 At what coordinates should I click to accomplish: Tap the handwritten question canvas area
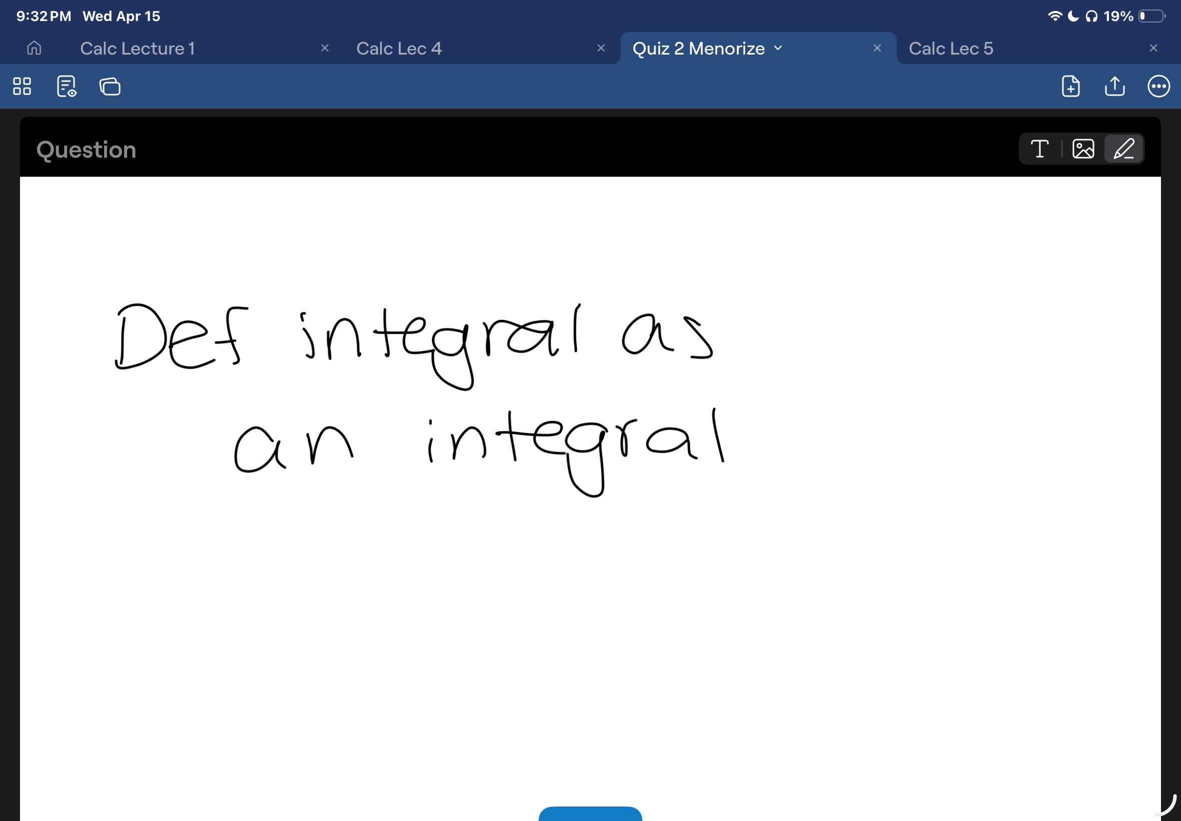[590, 499]
